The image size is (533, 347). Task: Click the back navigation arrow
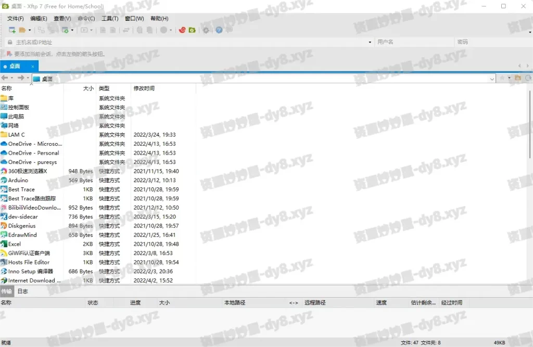point(5,78)
